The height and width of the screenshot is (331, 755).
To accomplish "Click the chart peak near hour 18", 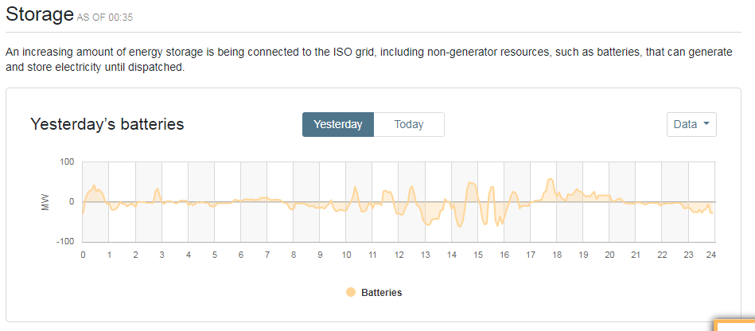I will [550, 179].
